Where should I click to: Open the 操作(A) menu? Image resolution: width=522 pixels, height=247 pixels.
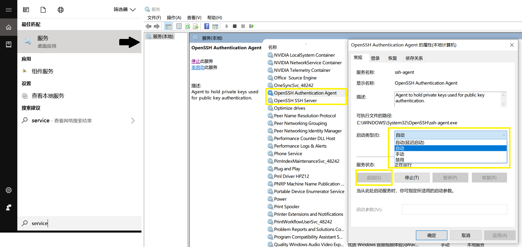click(174, 18)
